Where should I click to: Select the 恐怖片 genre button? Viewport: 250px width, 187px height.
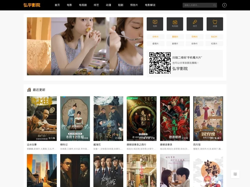(x=194, y=37)
